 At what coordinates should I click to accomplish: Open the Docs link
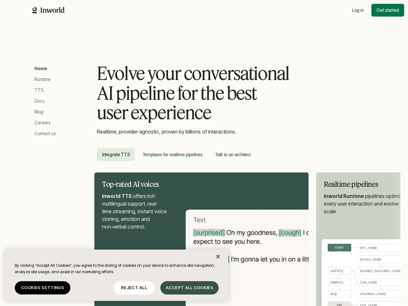pos(40,101)
